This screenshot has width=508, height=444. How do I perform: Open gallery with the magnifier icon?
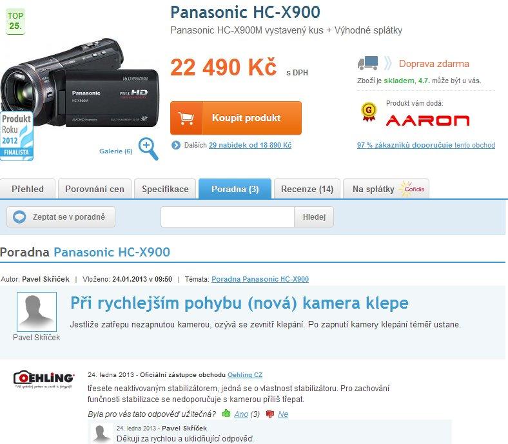(x=148, y=149)
